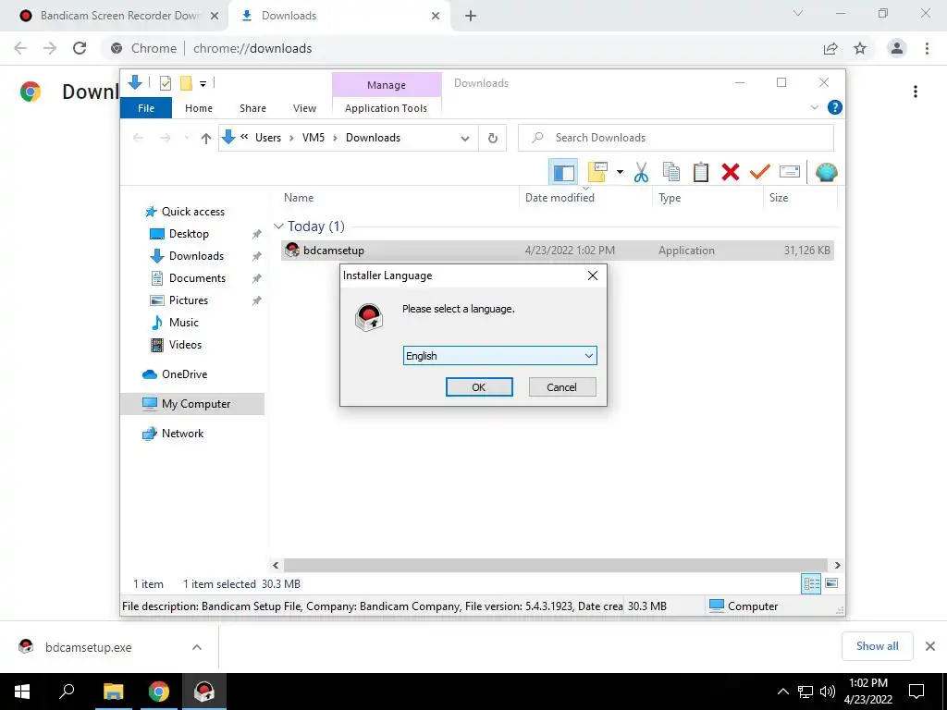This screenshot has height=710, width=947.
Task: Open the File menu in Explorer
Action: coord(146,108)
